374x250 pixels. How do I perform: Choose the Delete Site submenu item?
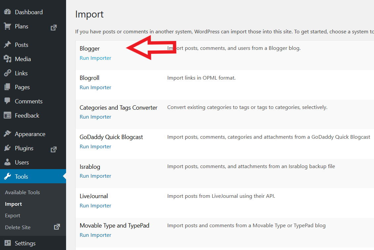tap(18, 227)
